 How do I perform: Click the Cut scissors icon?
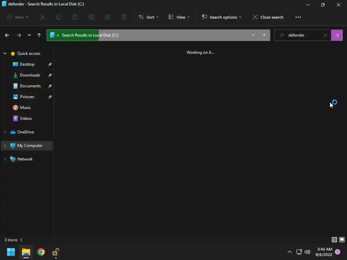tap(43, 17)
